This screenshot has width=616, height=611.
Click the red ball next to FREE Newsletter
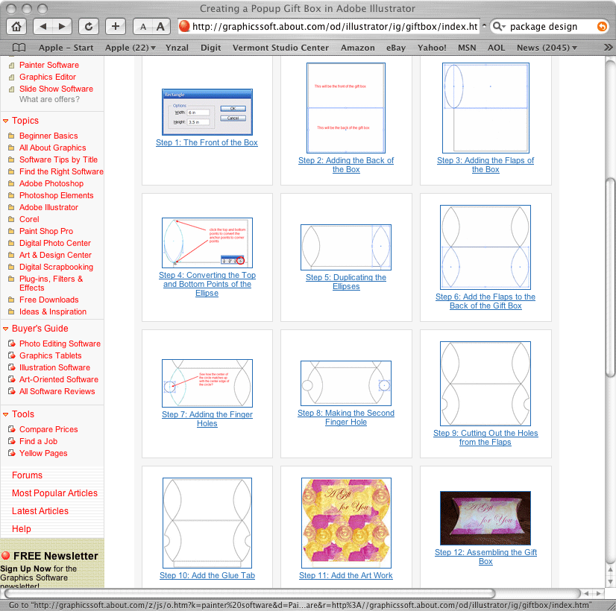[5, 556]
